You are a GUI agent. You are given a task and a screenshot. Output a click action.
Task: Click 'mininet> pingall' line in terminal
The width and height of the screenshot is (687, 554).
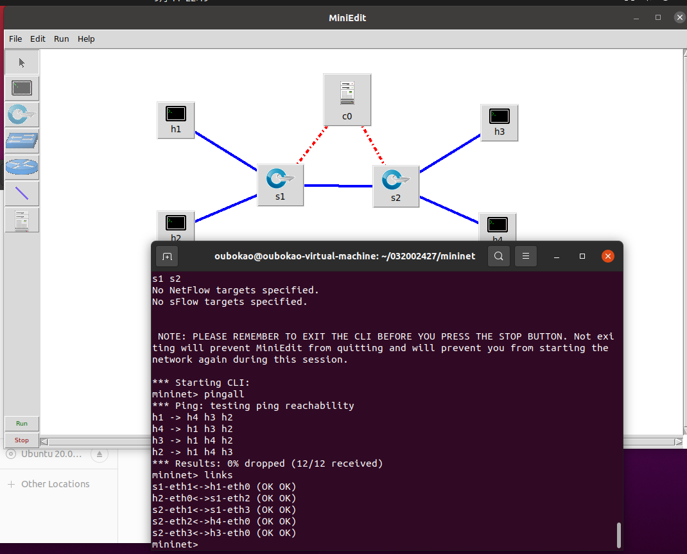198,394
